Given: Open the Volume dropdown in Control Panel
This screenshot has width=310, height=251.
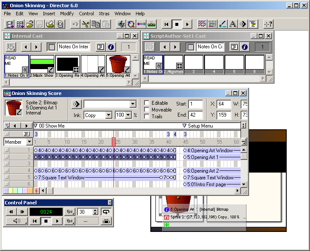Looking at the screenshot, I should tap(17, 221).
